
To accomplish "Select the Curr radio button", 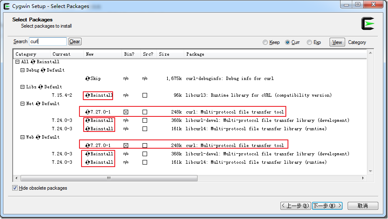I will [287, 42].
